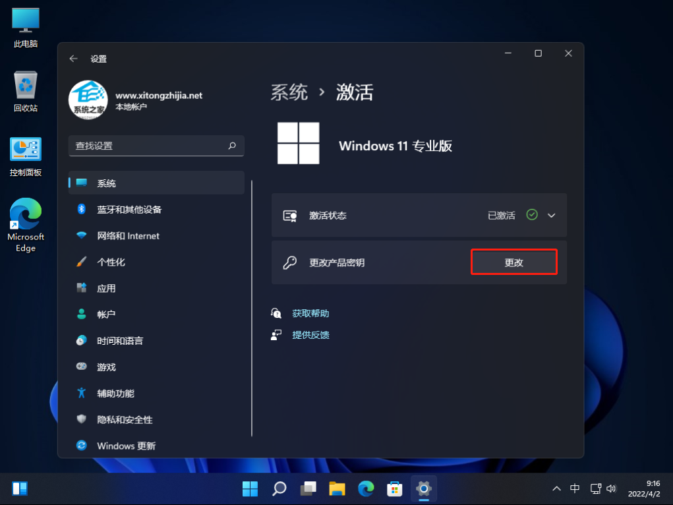Image resolution: width=673 pixels, height=505 pixels.
Task: Open Task View on the taskbar
Action: click(x=308, y=489)
